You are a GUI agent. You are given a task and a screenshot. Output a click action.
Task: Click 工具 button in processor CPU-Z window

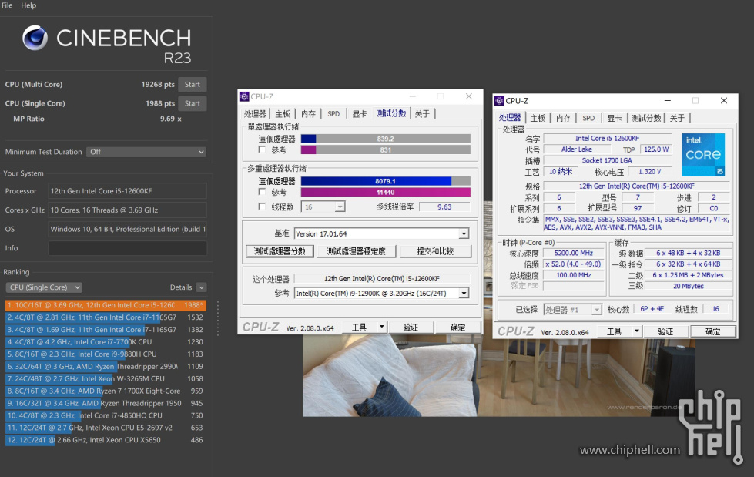coord(614,331)
